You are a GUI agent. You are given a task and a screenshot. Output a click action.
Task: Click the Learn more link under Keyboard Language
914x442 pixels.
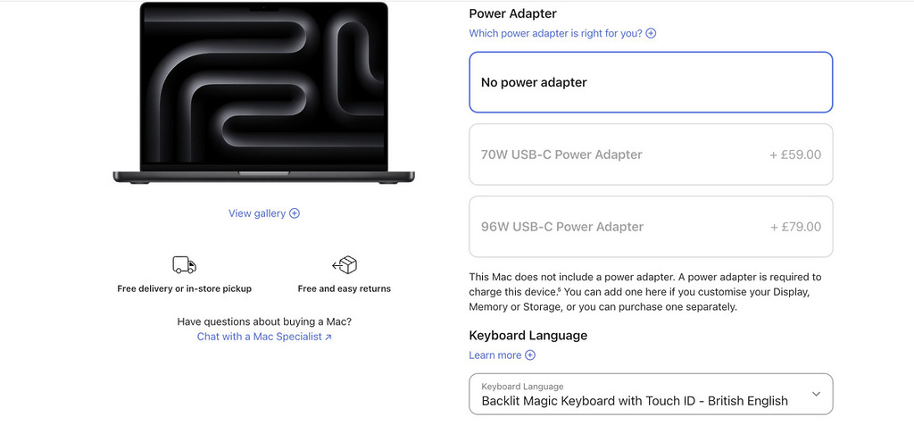coord(495,355)
